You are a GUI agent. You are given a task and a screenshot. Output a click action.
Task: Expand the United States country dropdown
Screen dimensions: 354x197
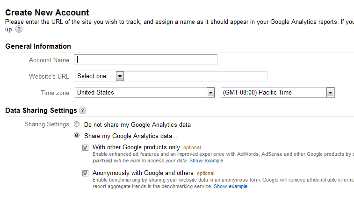[x=144, y=92]
